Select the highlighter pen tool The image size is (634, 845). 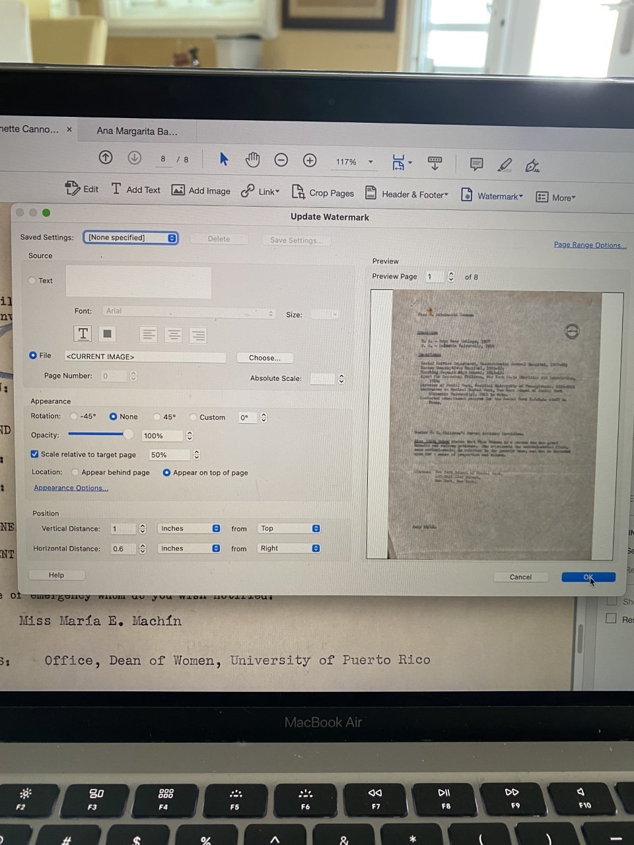tap(505, 164)
